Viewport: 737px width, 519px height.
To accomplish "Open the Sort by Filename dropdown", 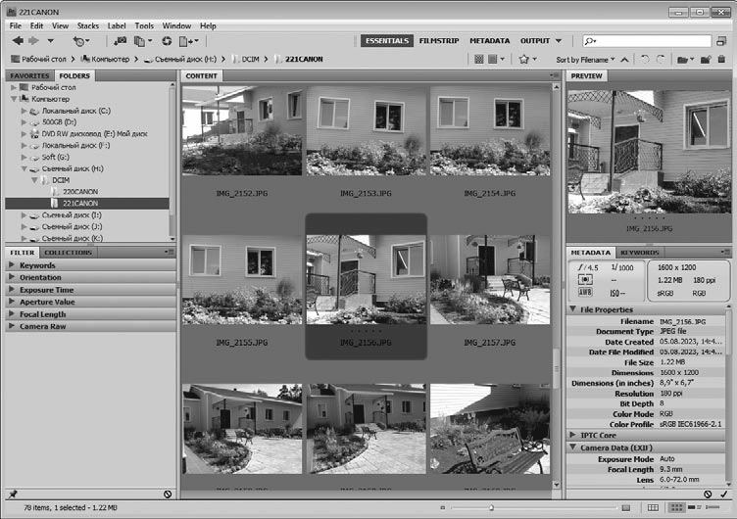I will click(586, 60).
